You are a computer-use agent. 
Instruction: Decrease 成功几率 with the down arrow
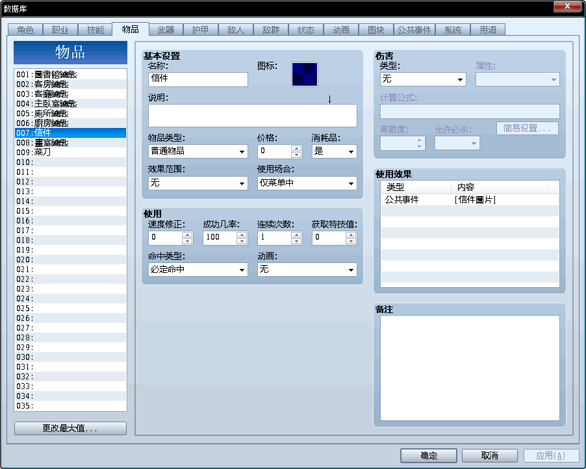242,241
